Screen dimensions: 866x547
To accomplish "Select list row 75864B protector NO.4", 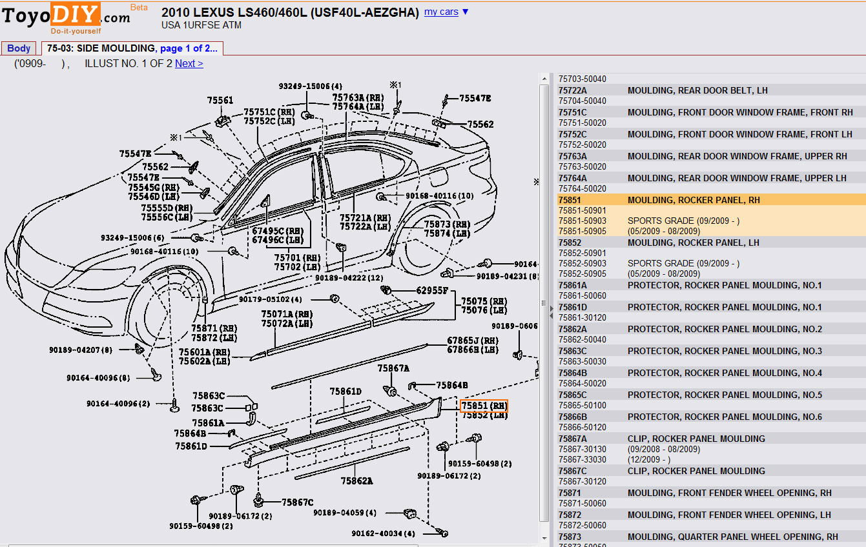I will click(x=710, y=373).
